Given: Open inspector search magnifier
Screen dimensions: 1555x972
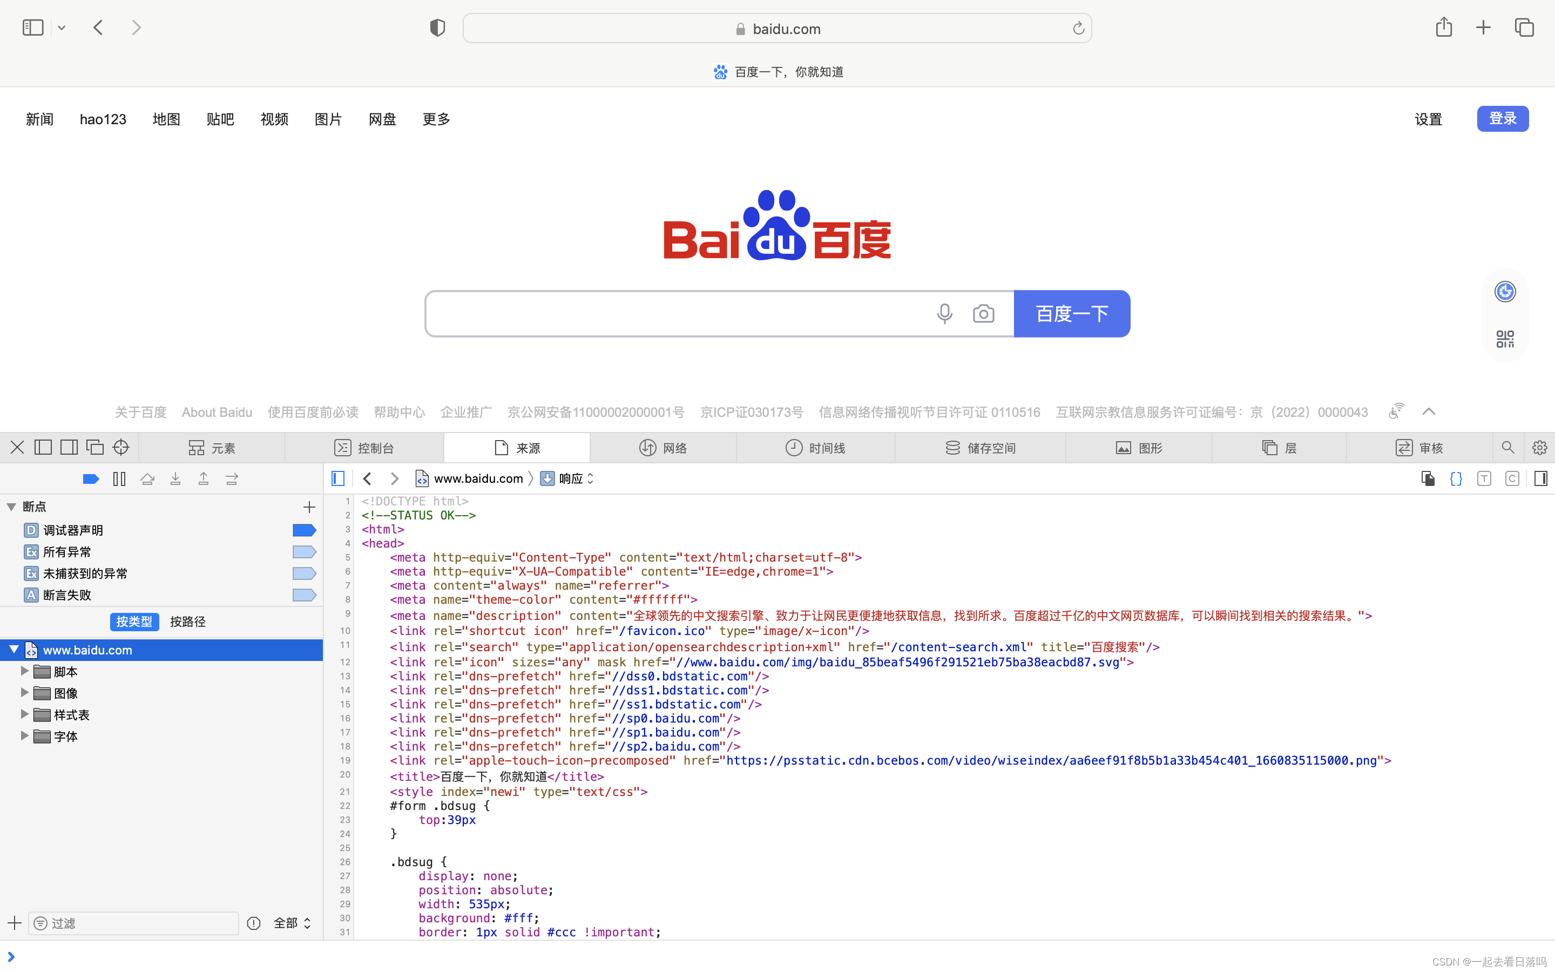Looking at the screenshot, I should click(x=1507, y=448).
